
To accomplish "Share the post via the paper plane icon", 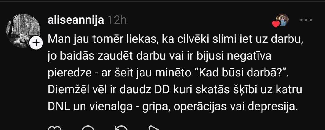I will click(155, 128).
